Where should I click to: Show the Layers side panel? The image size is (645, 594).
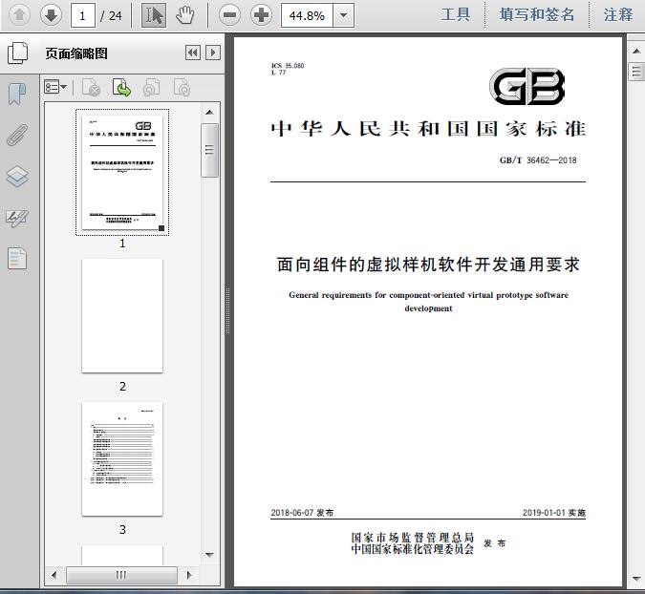(x=17, y=177)
